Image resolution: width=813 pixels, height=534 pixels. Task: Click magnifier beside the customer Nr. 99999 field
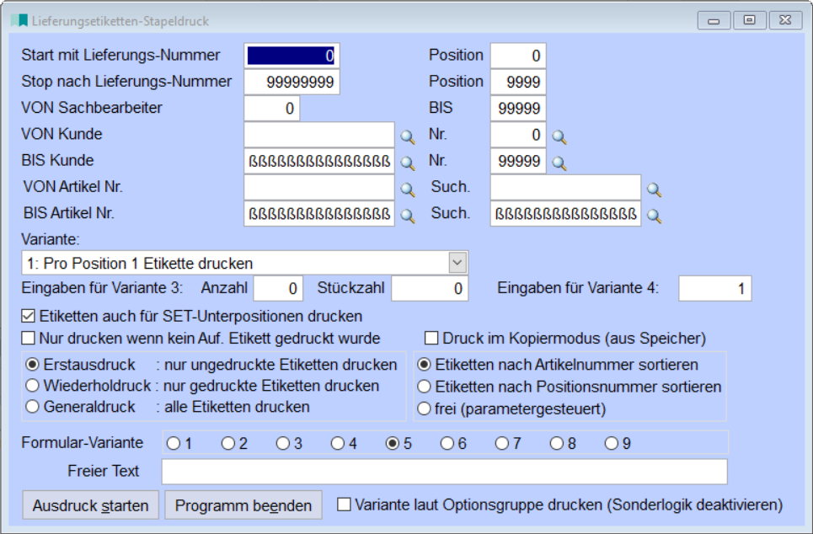tap(559, 162)
